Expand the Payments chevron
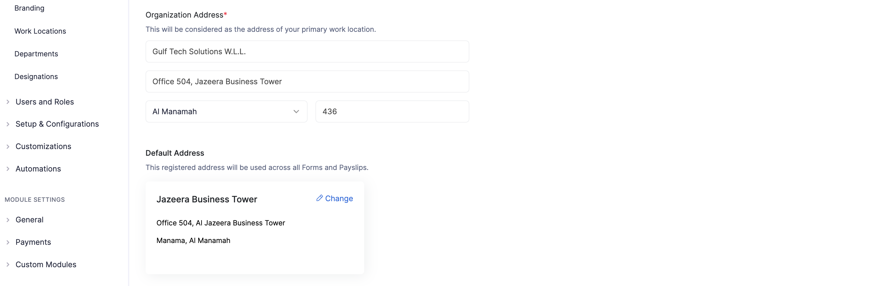 pyautogui.click(x=8, y=242)
